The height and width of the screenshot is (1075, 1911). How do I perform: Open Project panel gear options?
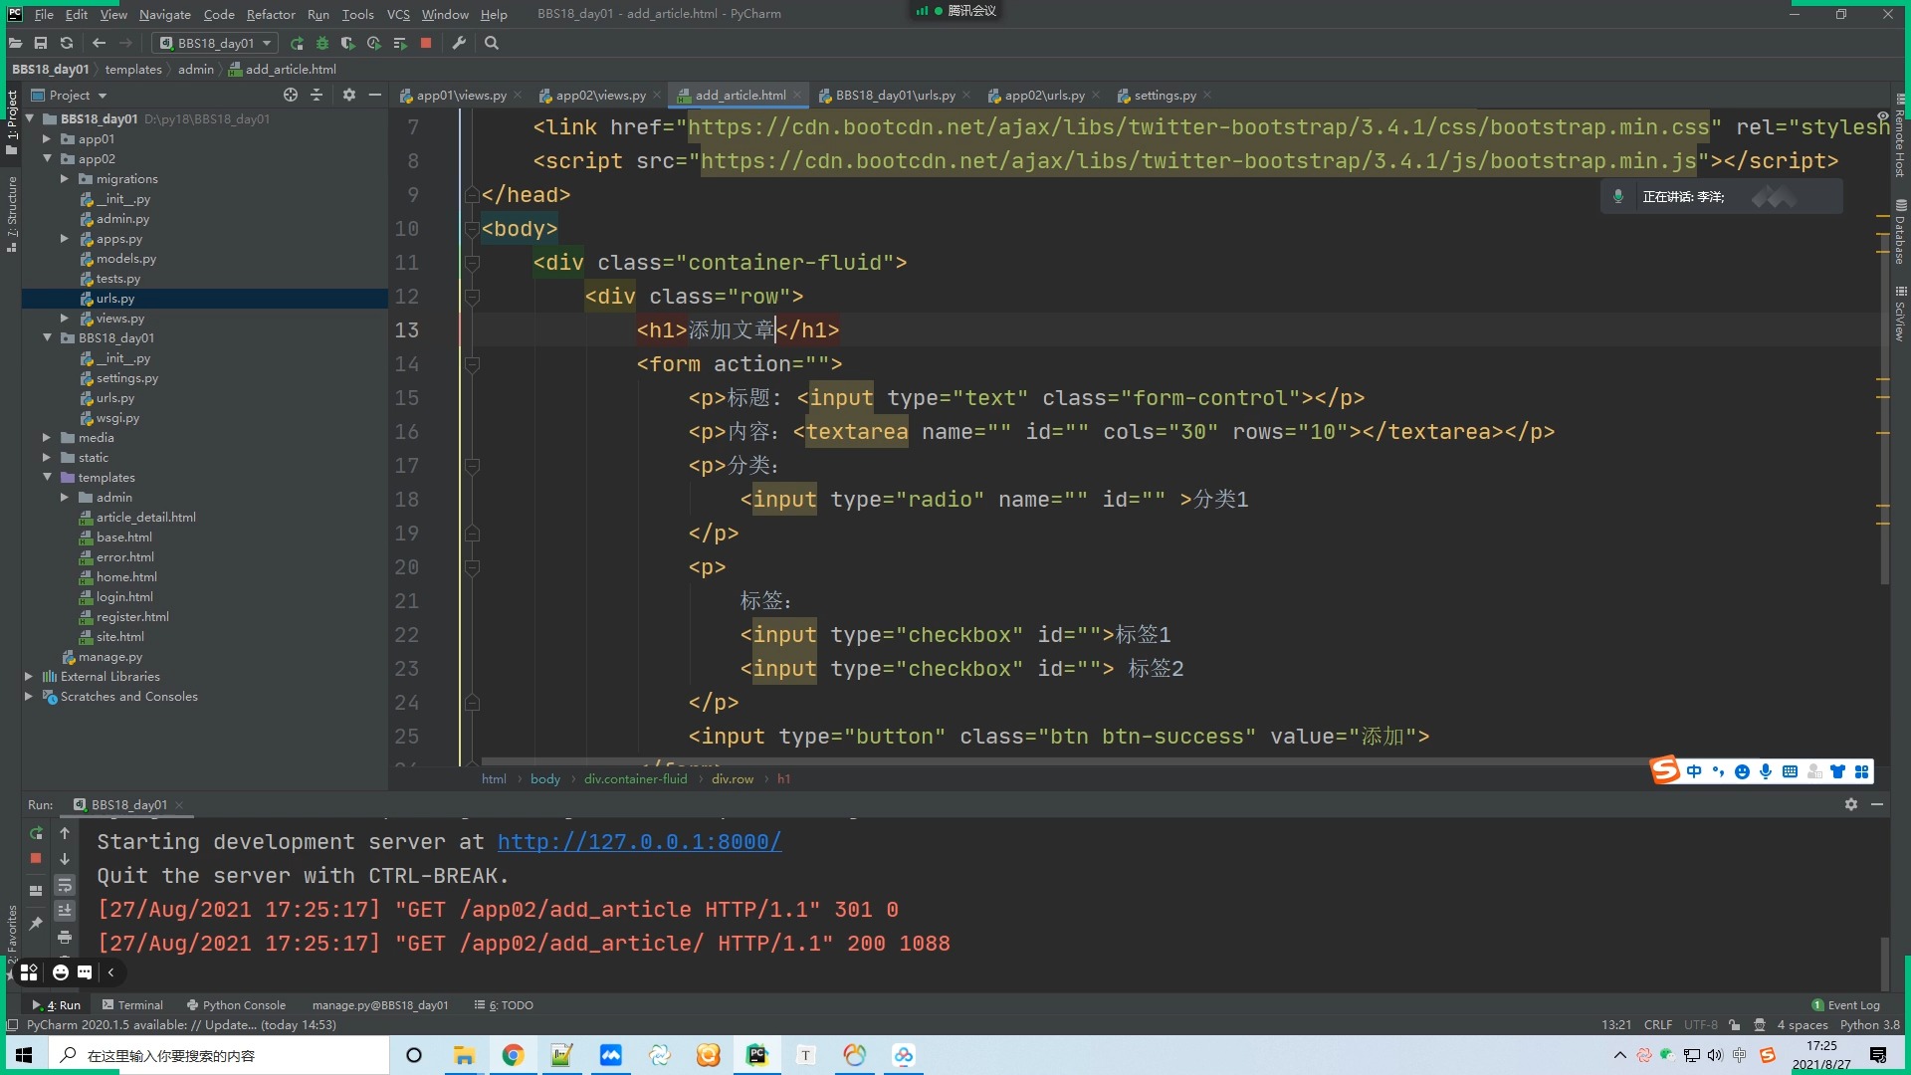(349, 95)
